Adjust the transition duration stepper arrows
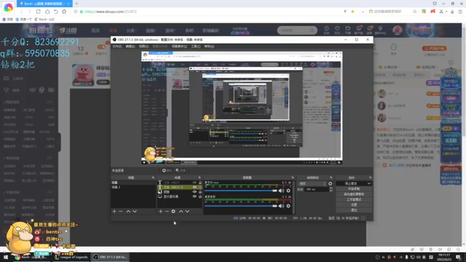 pos(331,189)
